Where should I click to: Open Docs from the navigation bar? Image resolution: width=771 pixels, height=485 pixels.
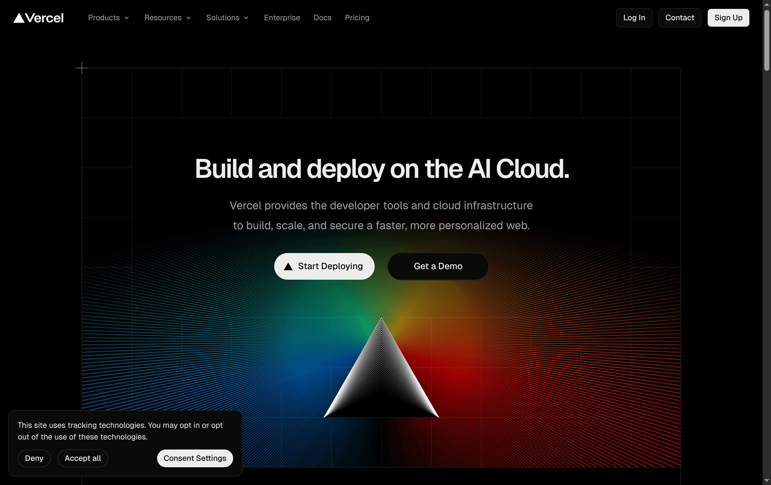322,17
